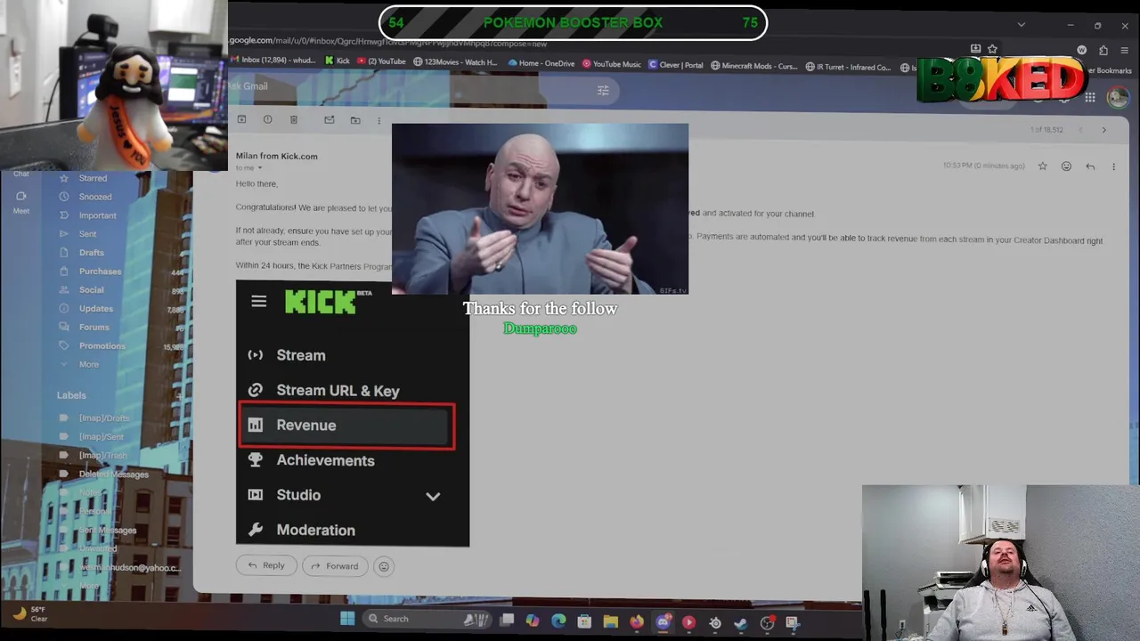Viewport: 1140px width, 641px height.
Task: Go to the previous email with chevron
Action: click(x=1080, y=130)
